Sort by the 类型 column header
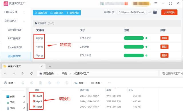Screen dimensions: 183x111 click(109, 90)
